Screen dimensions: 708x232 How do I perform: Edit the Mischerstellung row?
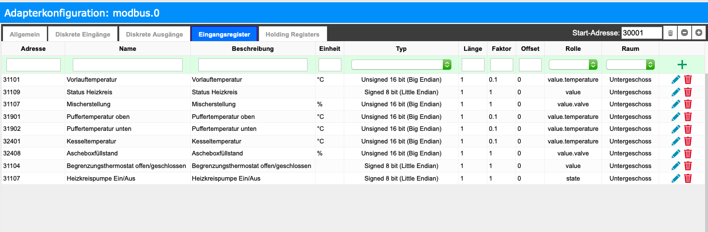676,104
